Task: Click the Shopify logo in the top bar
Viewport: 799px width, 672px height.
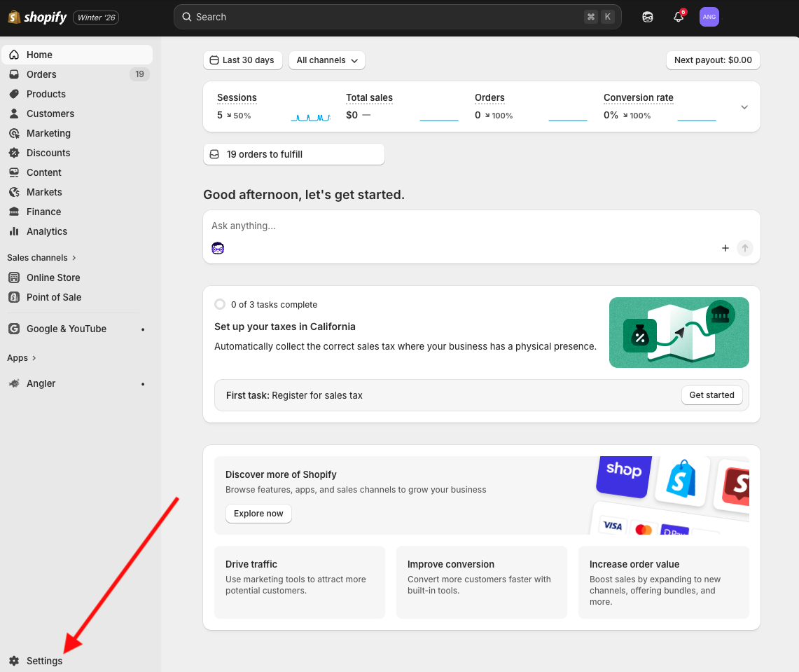Action: pyautogui.click(x=37, y=18)
